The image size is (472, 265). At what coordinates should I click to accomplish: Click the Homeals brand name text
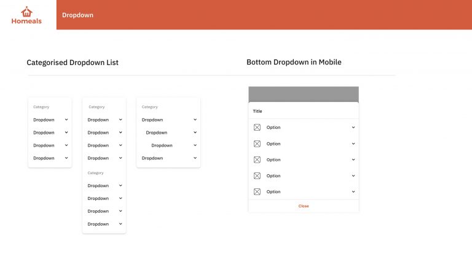click(26, 21)
